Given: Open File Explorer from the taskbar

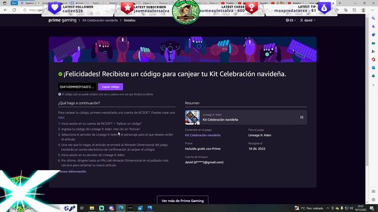Looking at the screenshot, I should [x=92, y=208].
